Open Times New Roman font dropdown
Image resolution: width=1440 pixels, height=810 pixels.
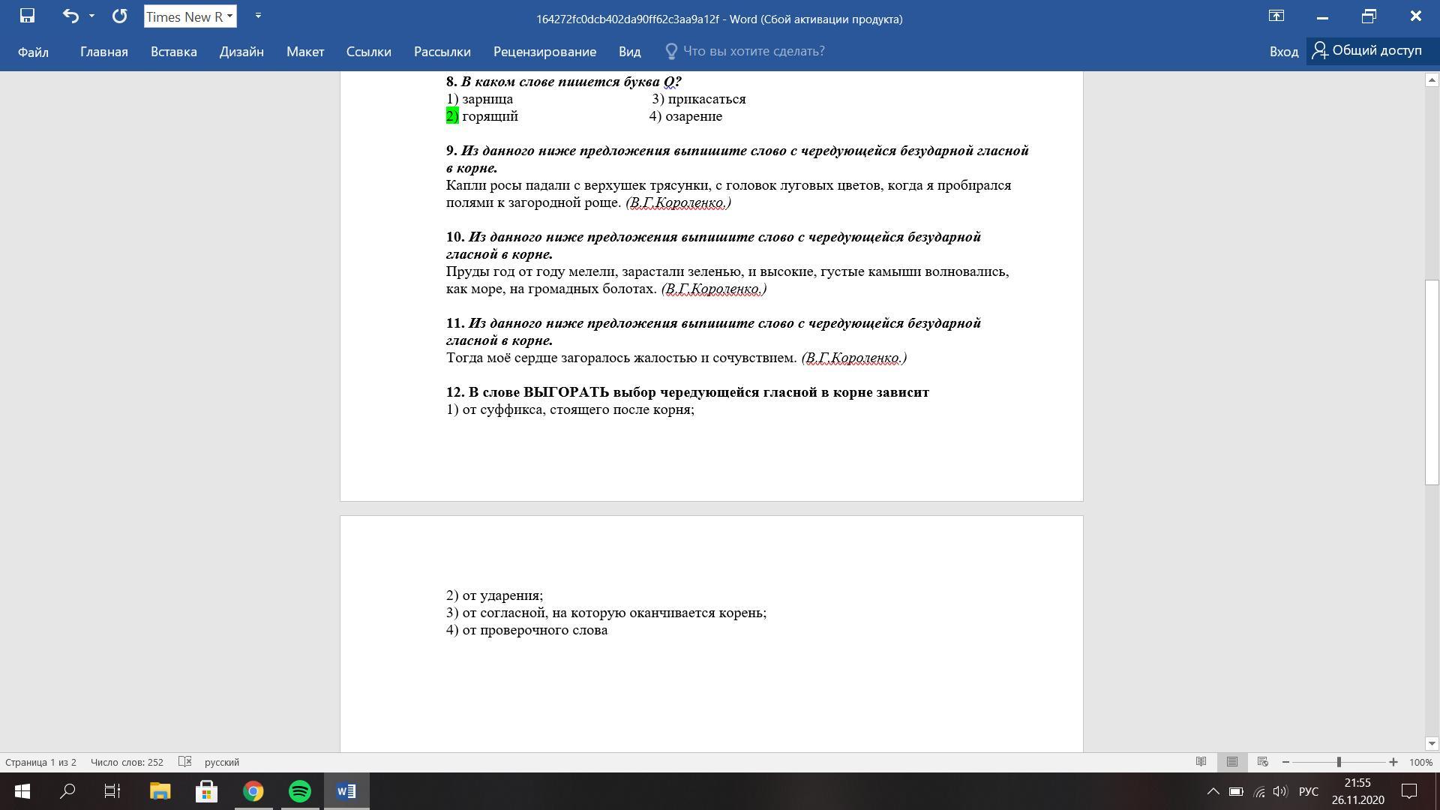tap(229, 16)
